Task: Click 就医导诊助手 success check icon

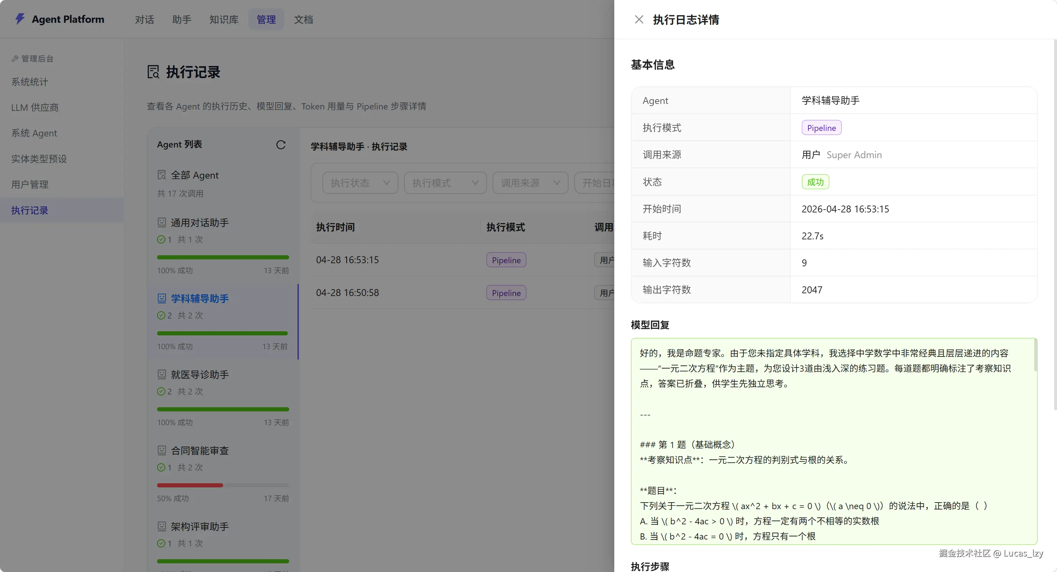Action: point(161,391)
